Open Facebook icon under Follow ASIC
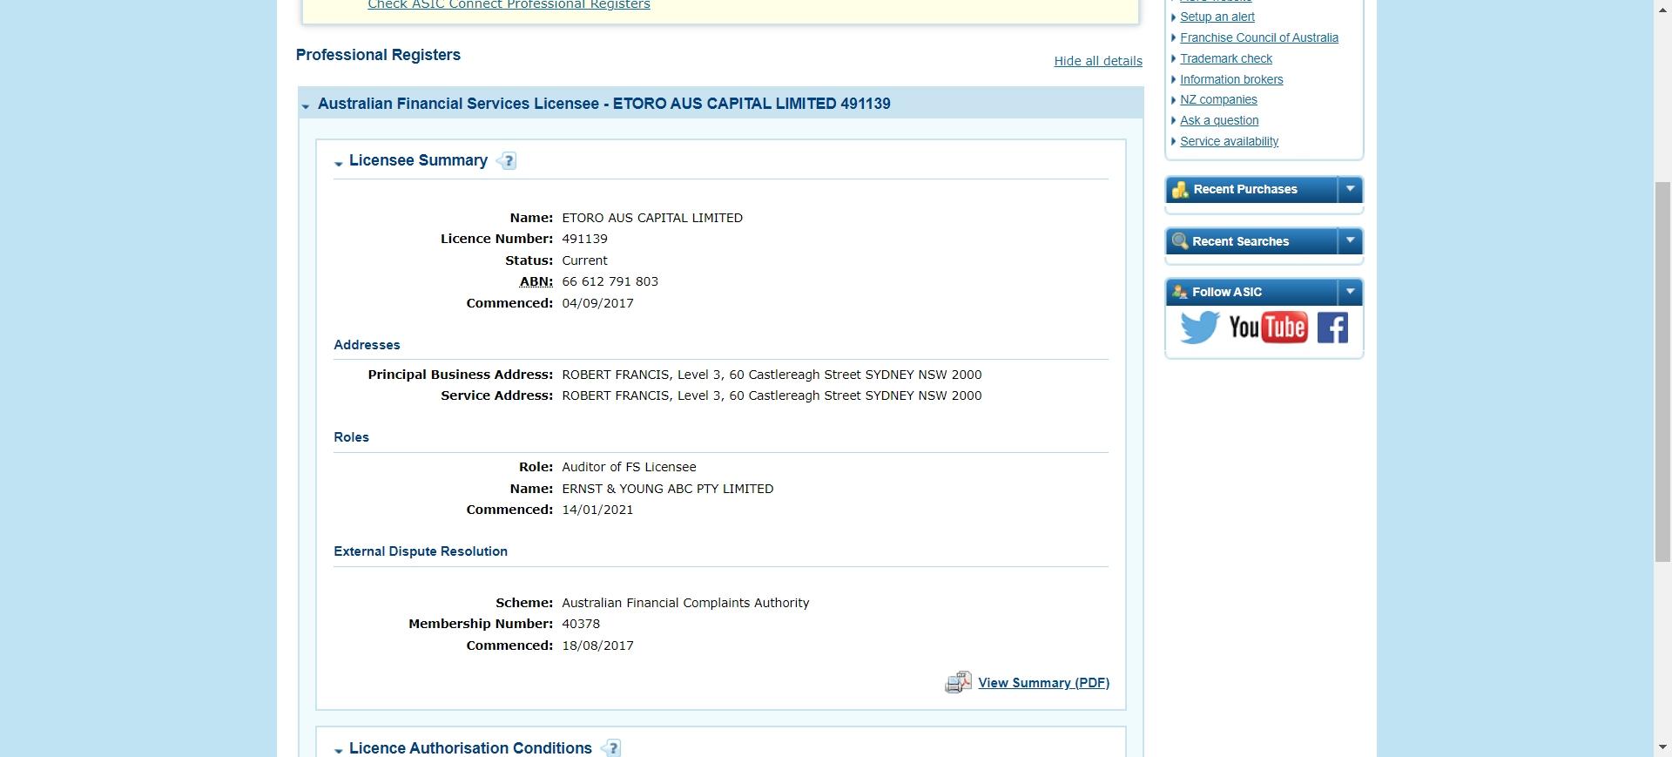 (1332, 328)
